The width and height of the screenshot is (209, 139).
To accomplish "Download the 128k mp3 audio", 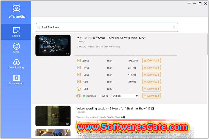I will click(x=152, y=89).
